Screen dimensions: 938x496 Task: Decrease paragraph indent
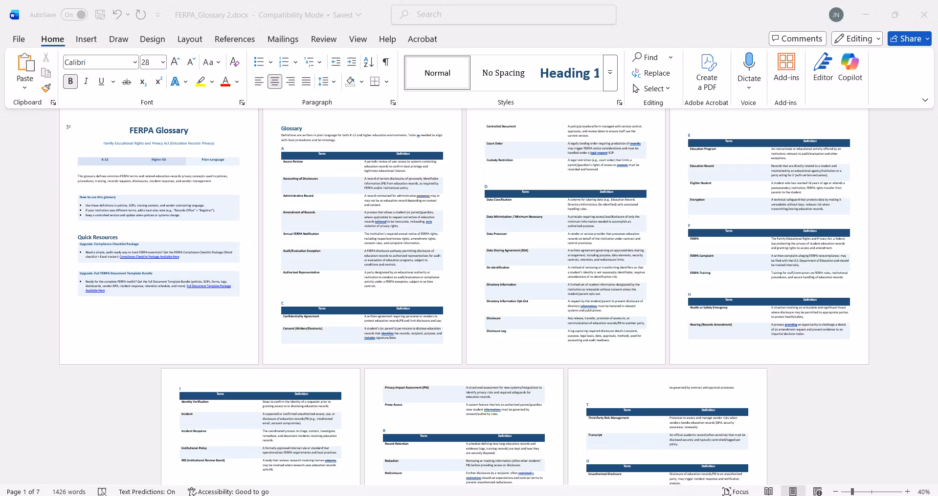pyautogui.click(x=336, y=62)
